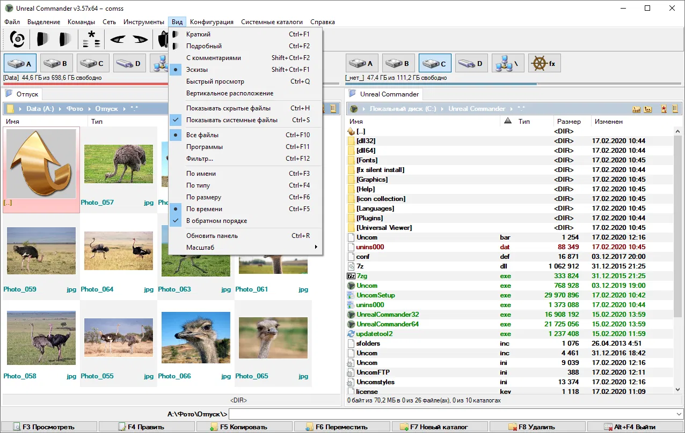The height and width of the screenshot is (433, 685).
Task: Click golden up-arrow parent folder thumbnail
Action: (x=41, y=163)
